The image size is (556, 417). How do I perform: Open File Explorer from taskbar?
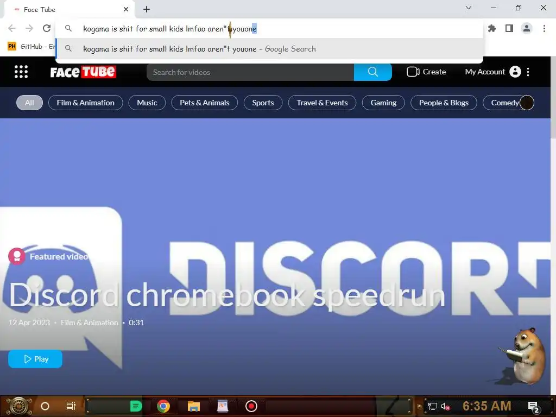[x=194, y=406]
